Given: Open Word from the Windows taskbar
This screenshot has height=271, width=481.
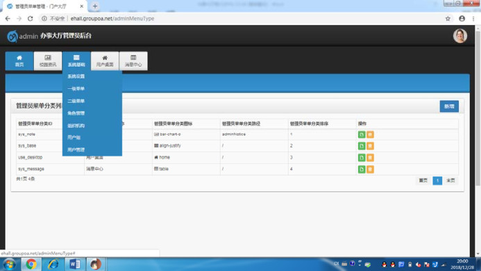Looking at the screenshot, I should 74,264.
